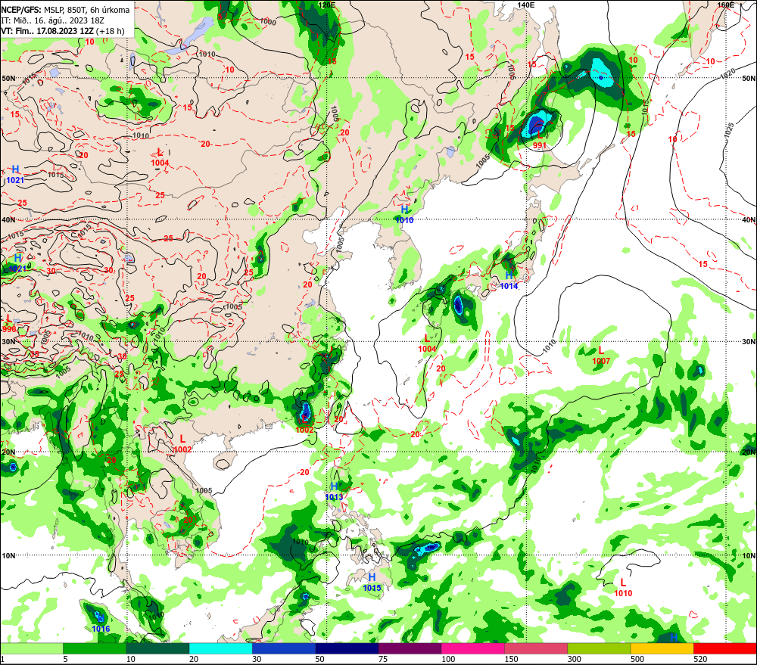Viewport: 757px width, 665px height.
Task: Click the L '1002' label on China's southeast coast
Action: click(304, 430)
